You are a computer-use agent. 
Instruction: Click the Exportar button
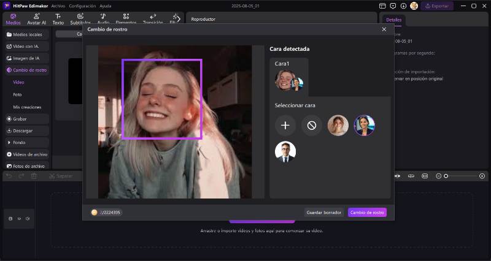click(437, 6)
